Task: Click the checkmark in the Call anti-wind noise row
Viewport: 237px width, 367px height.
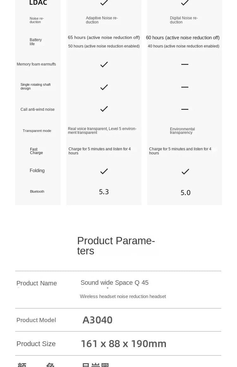Action: 104,109
